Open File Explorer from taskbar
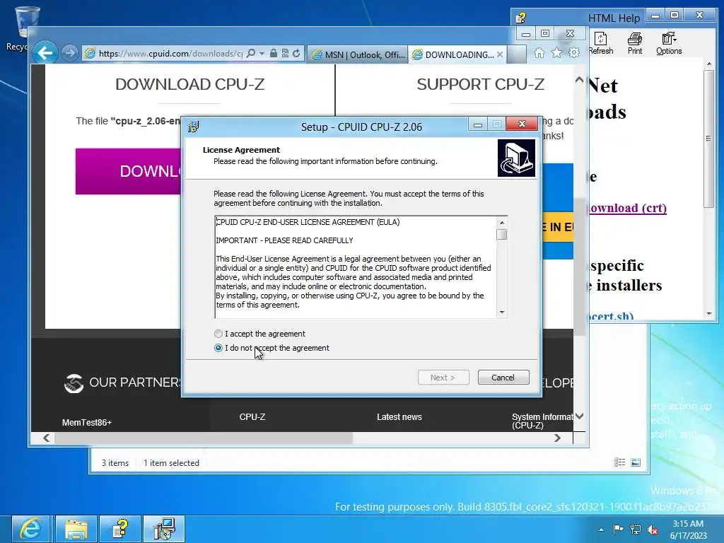Viewport: 724px width, 543px height. click(76, 529)
